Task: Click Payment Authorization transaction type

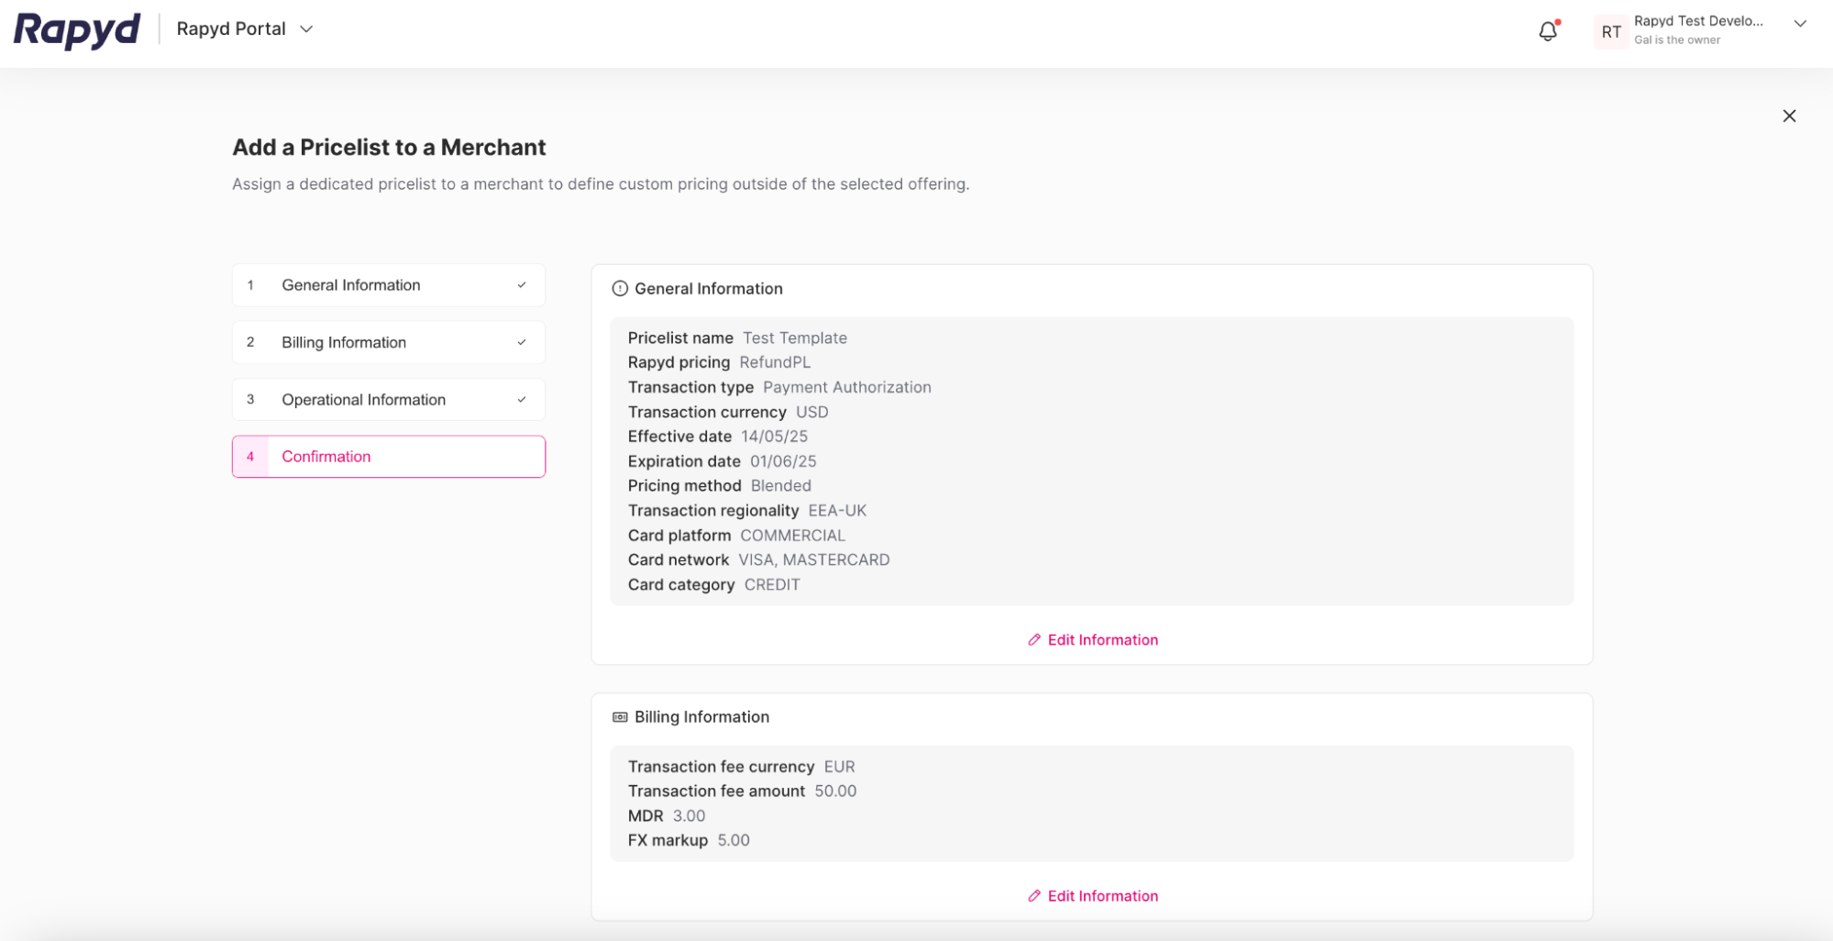Action: click(847, 388)
